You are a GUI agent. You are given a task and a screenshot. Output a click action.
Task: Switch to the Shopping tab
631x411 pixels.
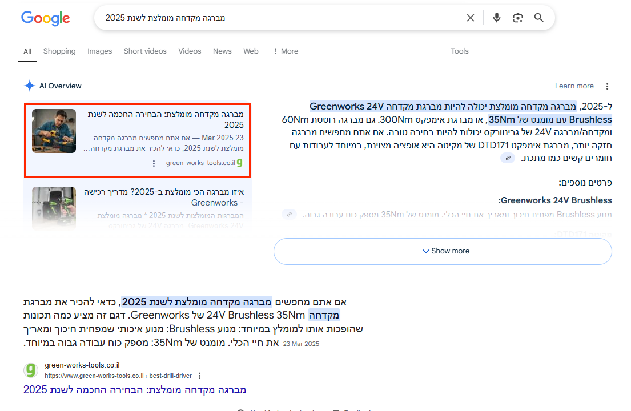point(59,51)
